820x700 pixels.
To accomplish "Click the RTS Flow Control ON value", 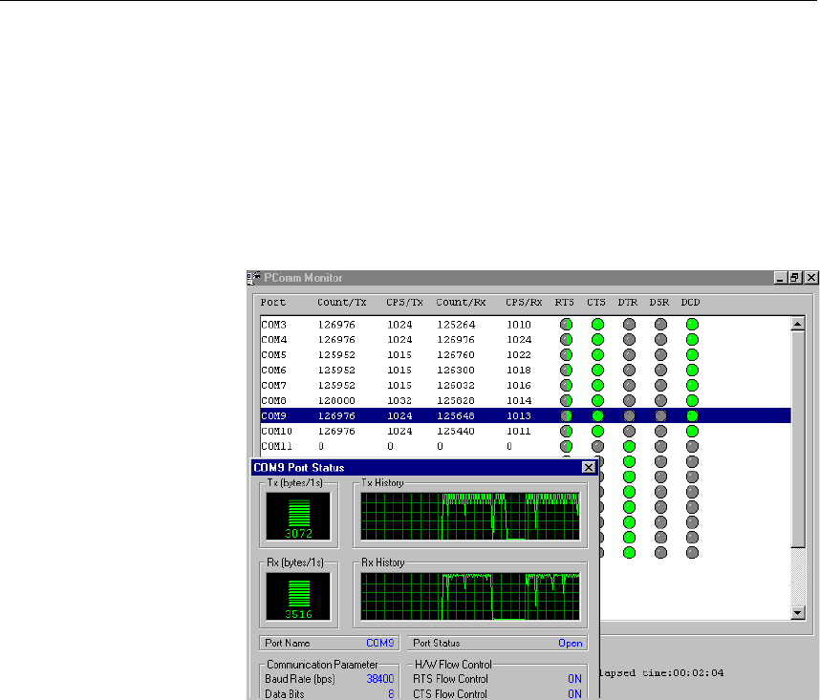I will (x=574, y=679).
